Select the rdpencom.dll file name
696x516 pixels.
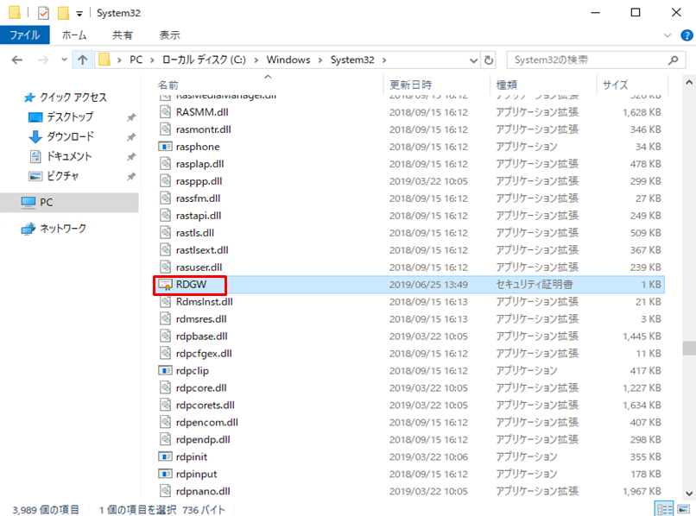pos(207,423)
